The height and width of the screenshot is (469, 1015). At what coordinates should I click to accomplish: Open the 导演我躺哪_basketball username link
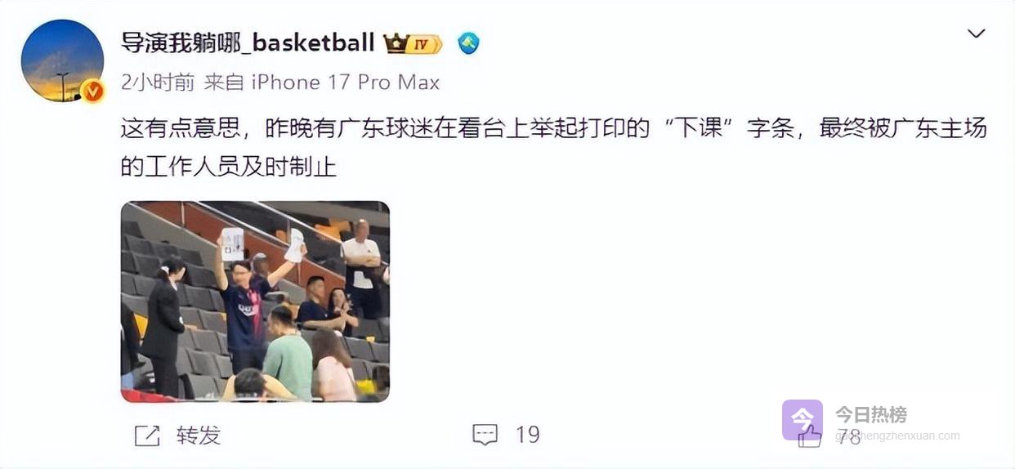[x=248, y=42]
